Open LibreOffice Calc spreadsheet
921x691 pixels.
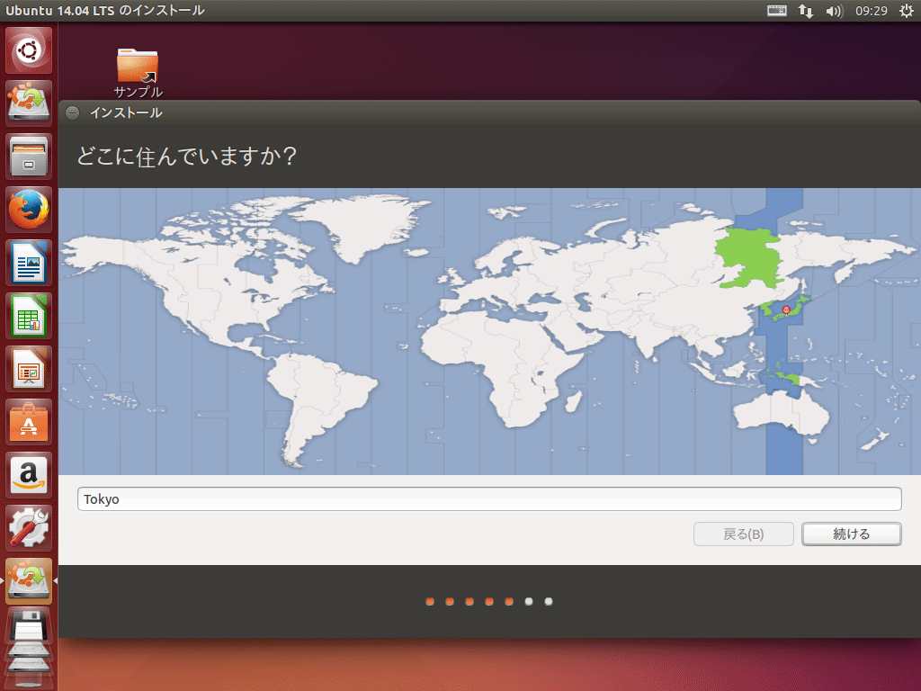click(28, 316)
